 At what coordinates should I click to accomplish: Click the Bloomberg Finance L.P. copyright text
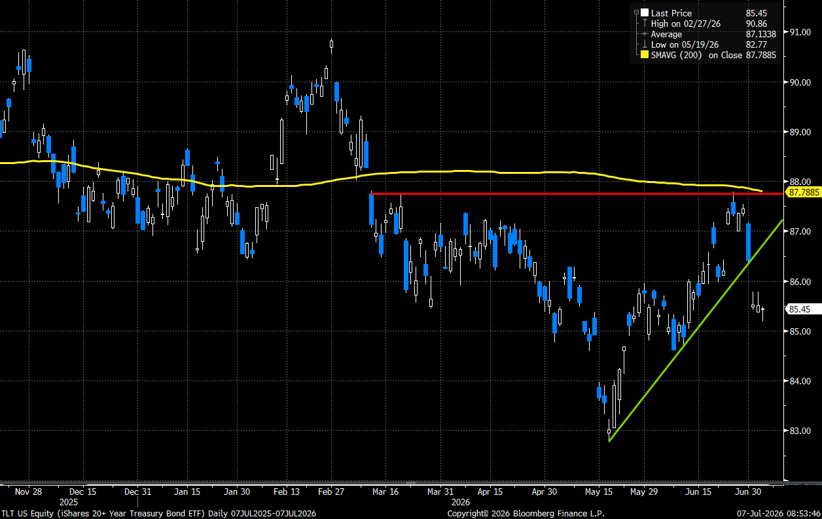tap(527, 513)
